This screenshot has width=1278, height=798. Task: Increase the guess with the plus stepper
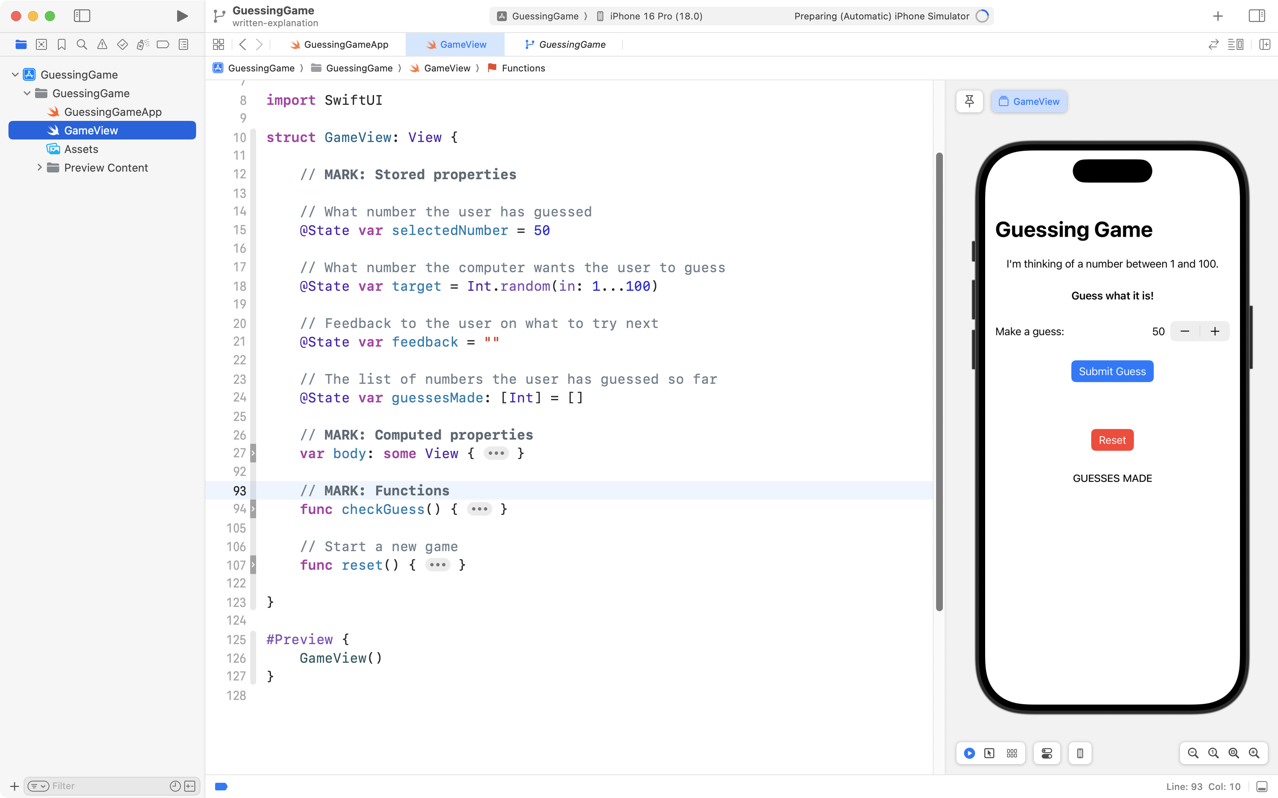pyautogui.click(x=1215, y=331)
